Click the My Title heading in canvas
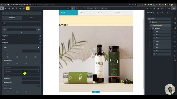This screenshot has height=99, width=177. (x=64, y=25)
